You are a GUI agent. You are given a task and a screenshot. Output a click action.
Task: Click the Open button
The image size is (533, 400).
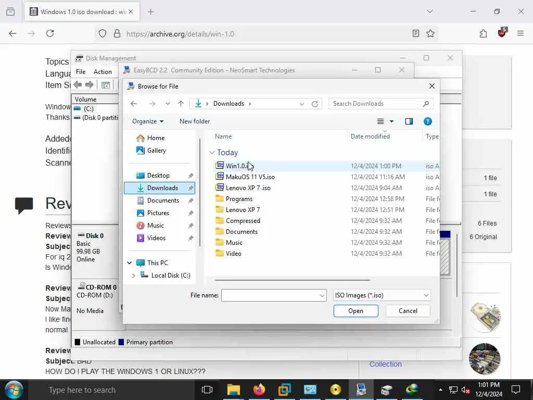(x=356, y=311)
